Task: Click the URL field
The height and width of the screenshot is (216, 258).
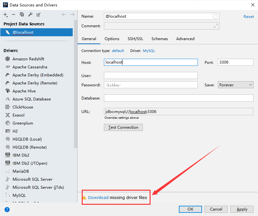Action: 179,112
